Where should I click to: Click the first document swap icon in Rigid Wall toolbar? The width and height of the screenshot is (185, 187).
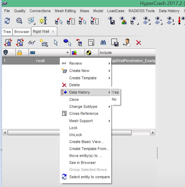coord(8,43)
